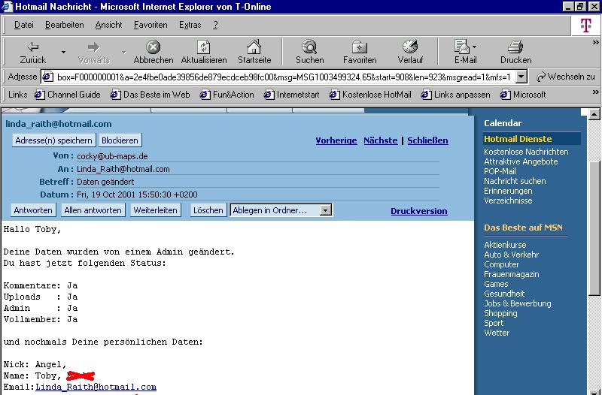Image resolution: width=602 pixels, height=395 pixels.
Task: Open Microsoft links shortcut
Action: tap(523, 95)
